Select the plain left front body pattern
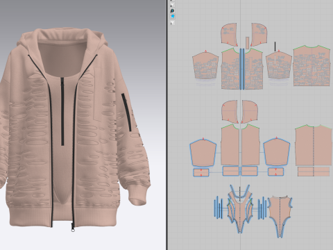This screenshot has width=333, height=250. coord(230,144)
